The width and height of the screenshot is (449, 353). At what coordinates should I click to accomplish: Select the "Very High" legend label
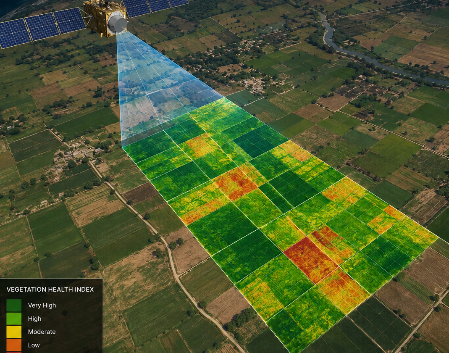click(42, 306)
